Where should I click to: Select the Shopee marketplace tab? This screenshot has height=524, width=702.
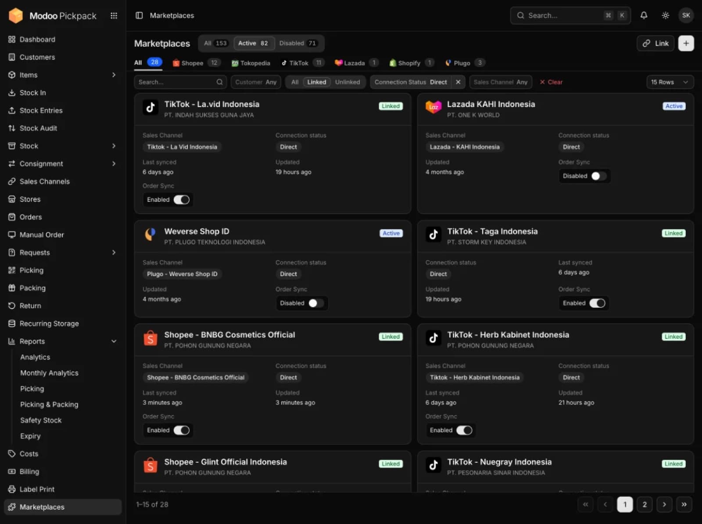coord(196,63)
